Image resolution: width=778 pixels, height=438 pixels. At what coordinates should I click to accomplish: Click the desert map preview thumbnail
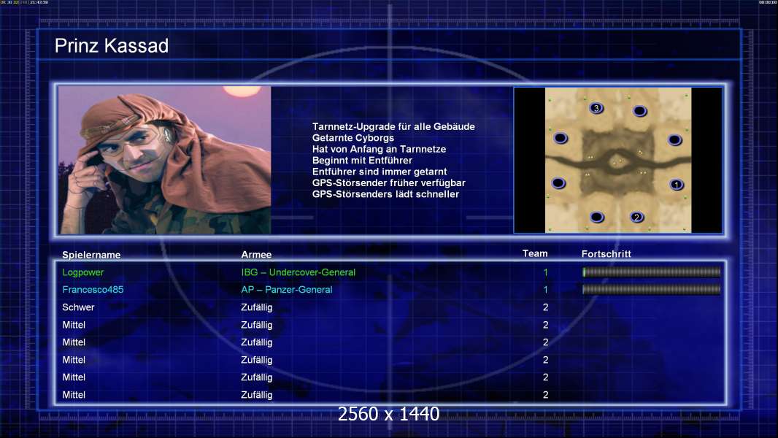click(617, 160)
